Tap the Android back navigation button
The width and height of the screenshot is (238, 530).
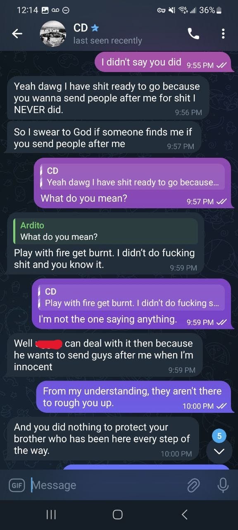185,514
